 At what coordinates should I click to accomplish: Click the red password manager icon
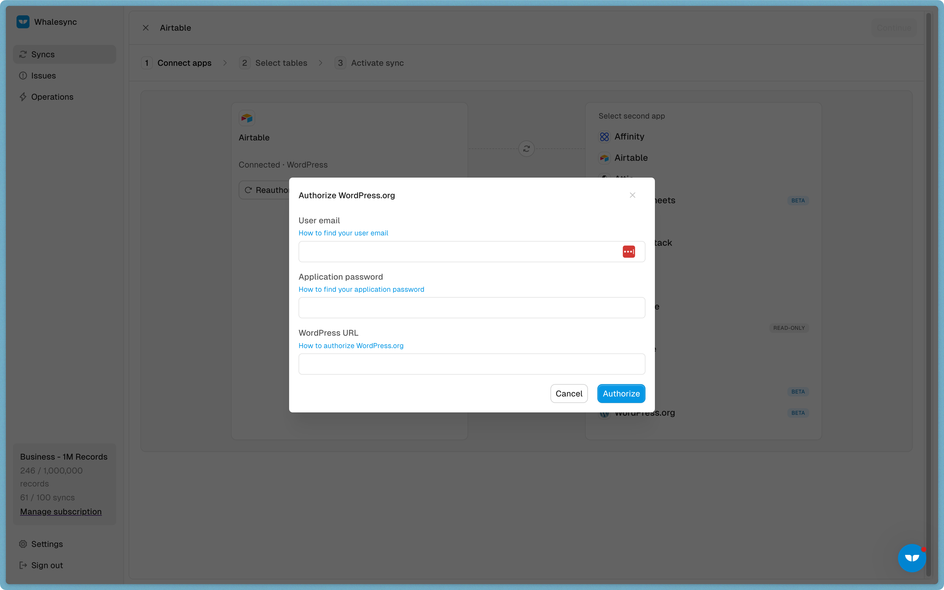pyautogui.click(x=628, y=252)
